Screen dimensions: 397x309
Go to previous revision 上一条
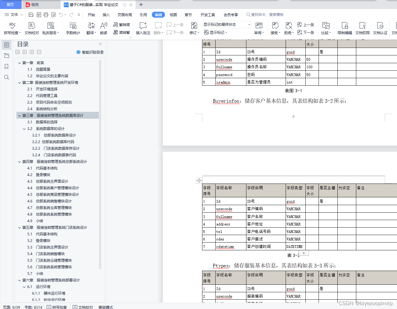306,25
